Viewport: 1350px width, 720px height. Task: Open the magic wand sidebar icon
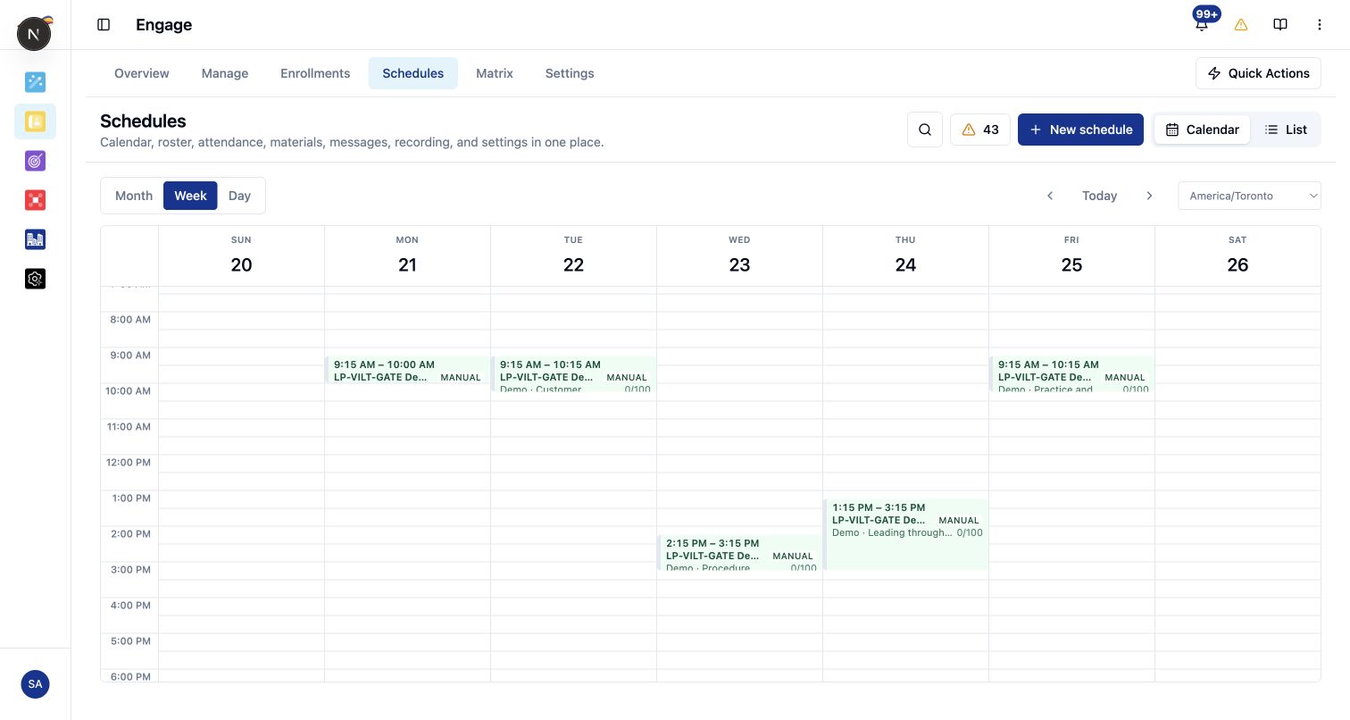tap(35, 82)
